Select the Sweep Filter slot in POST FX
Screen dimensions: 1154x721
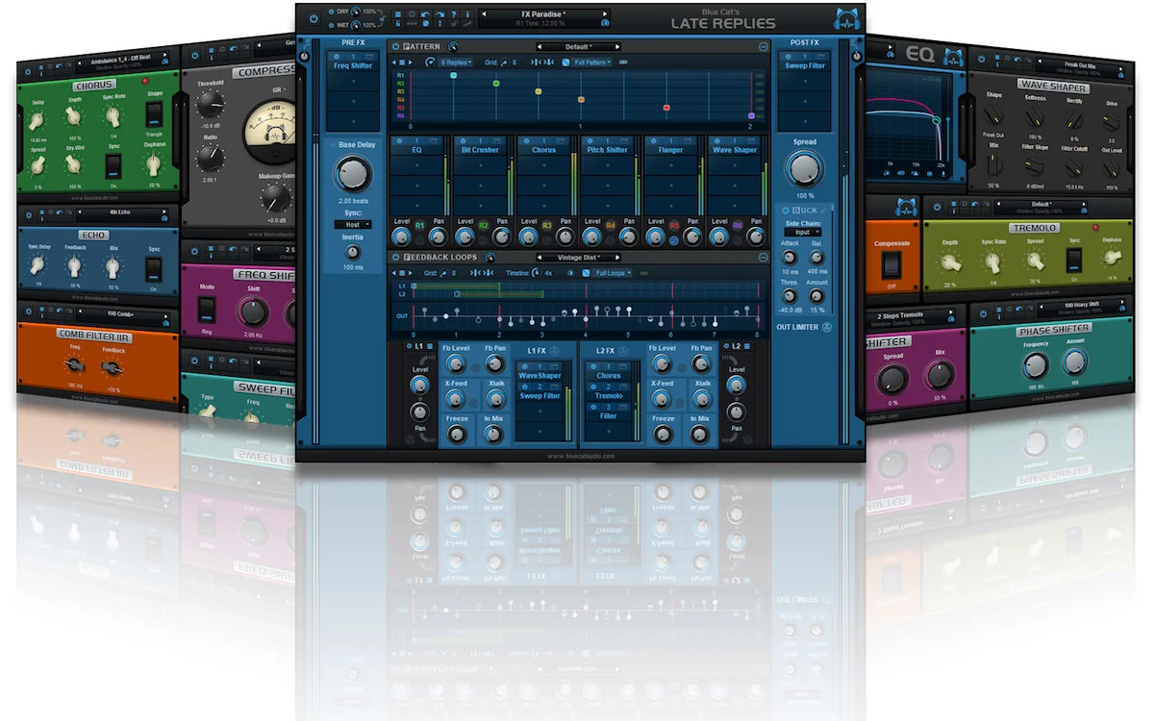click(805, 61)
